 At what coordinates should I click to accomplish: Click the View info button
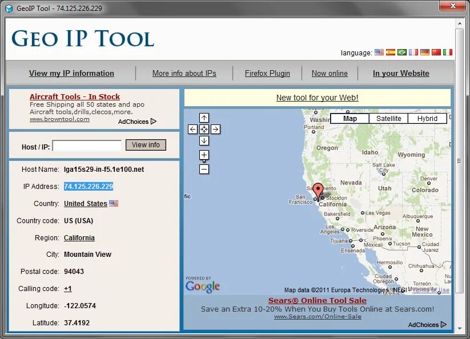pyautogui.click(x=146, y=145)
